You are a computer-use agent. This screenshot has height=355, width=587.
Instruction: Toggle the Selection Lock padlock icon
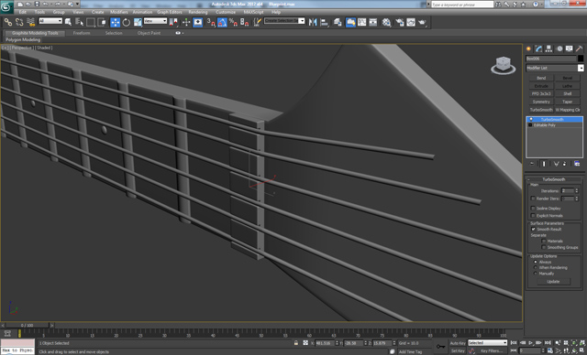coord(296,343)
